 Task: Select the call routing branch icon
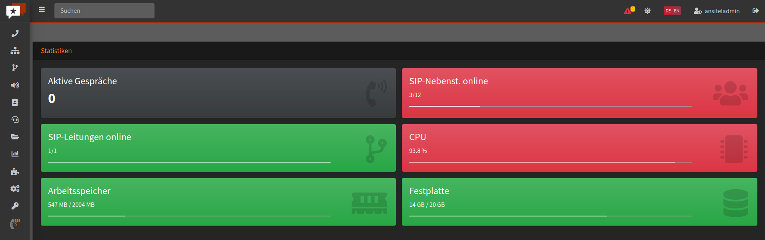coord(15,67)
